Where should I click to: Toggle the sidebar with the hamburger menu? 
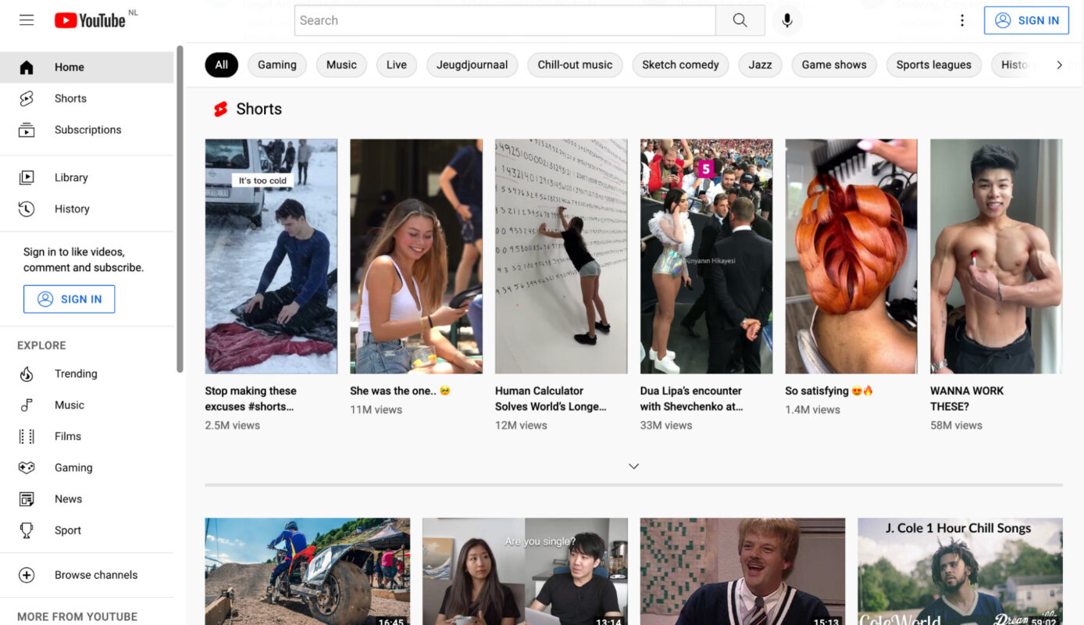tap(26, 20)
